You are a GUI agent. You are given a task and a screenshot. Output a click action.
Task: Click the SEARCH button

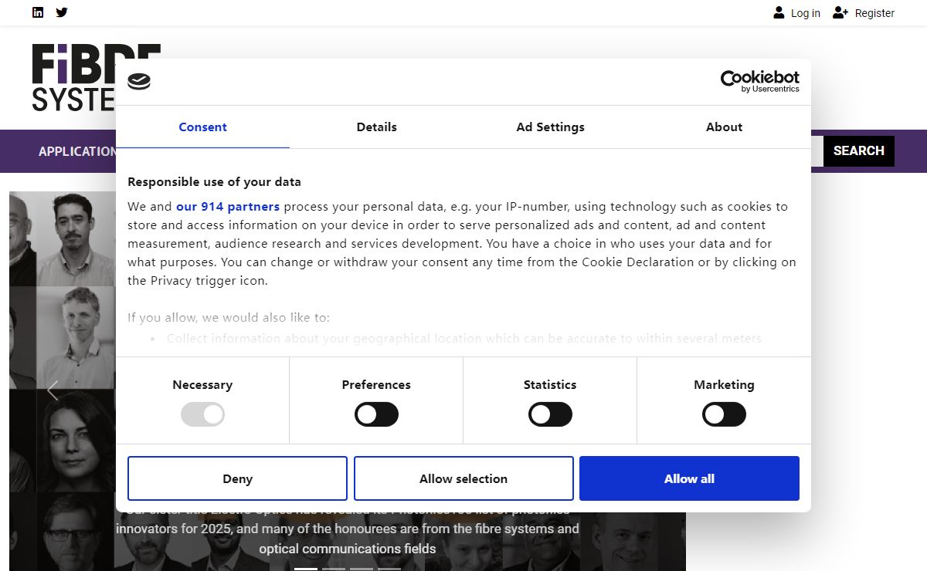[x=858, y=150]
